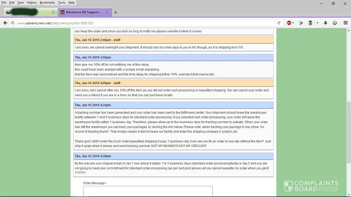Click the site identity globe icon

[x=13, y=23]
